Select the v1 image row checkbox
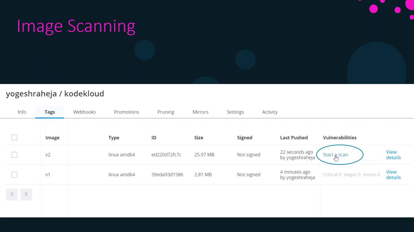Screen dimensions: 414x232 [x=14, y=175]
